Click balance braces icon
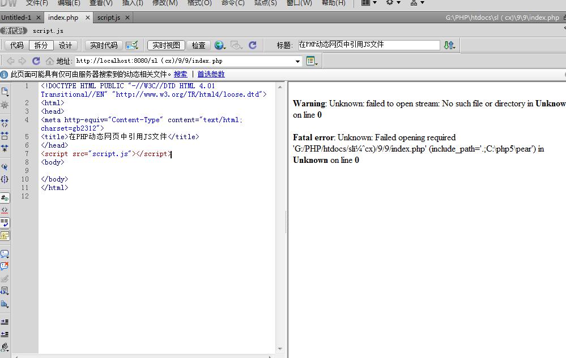Image resolution: width=566 pixels, height=358 pixels. click(5, 179)
